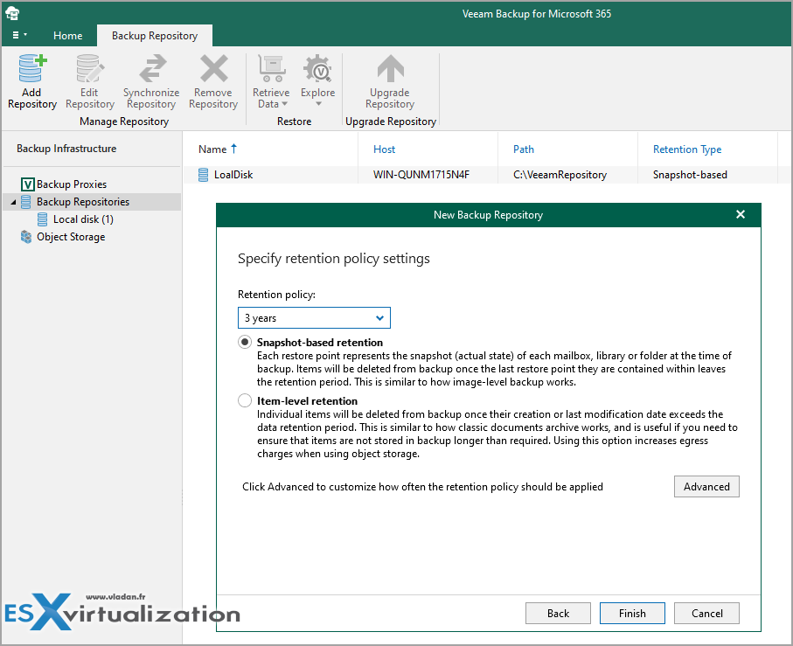Sort by the Path column header

[x=524, y=149]
